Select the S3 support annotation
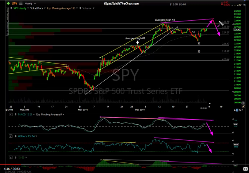249x173 pixels. [199, 51]
